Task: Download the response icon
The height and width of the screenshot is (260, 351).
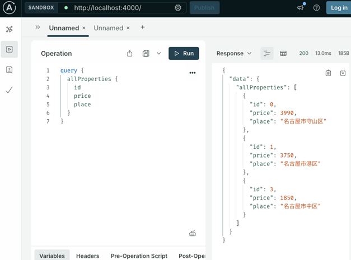Action: pyautogui.click(x=343, y=73)
